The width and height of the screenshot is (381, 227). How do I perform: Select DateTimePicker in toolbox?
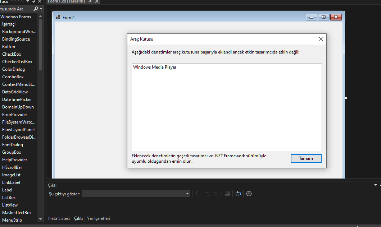click(17, 99)
